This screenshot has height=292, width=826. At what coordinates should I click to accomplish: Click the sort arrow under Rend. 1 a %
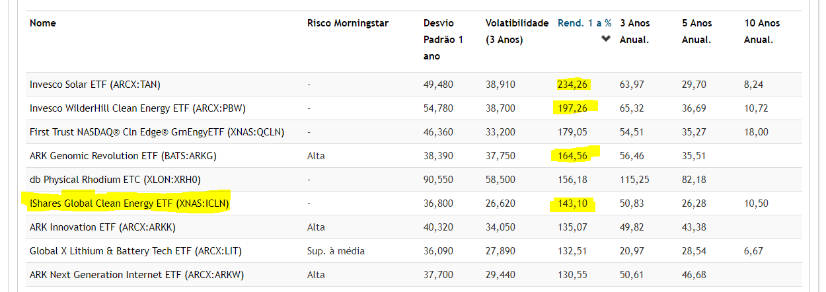point(605,39)
